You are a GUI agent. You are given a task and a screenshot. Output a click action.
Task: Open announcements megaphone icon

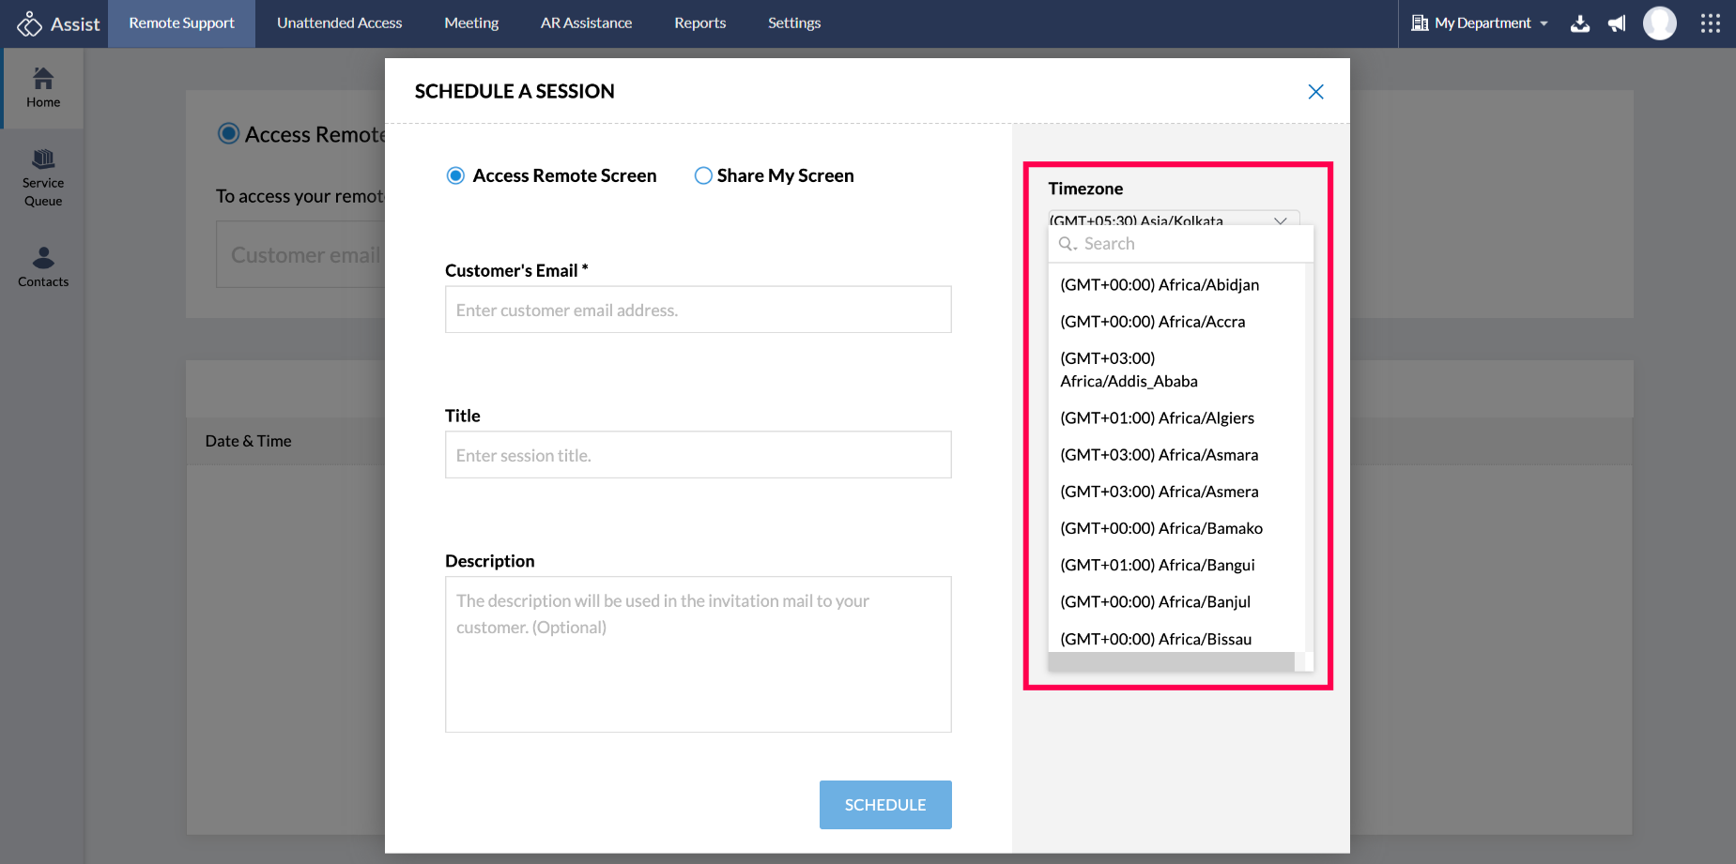[1617, 23]
